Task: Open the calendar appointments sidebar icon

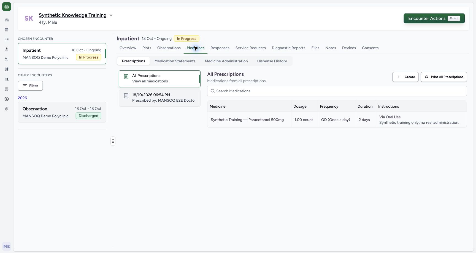Action: (x=7, y=30)
